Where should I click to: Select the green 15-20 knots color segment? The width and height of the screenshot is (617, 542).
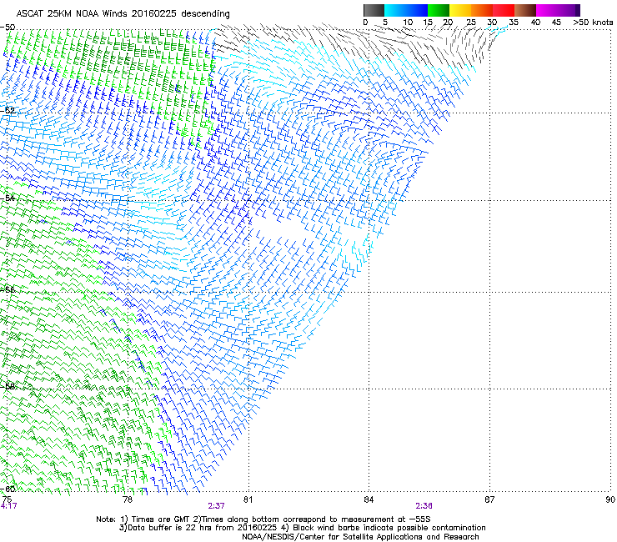point(439,10)
